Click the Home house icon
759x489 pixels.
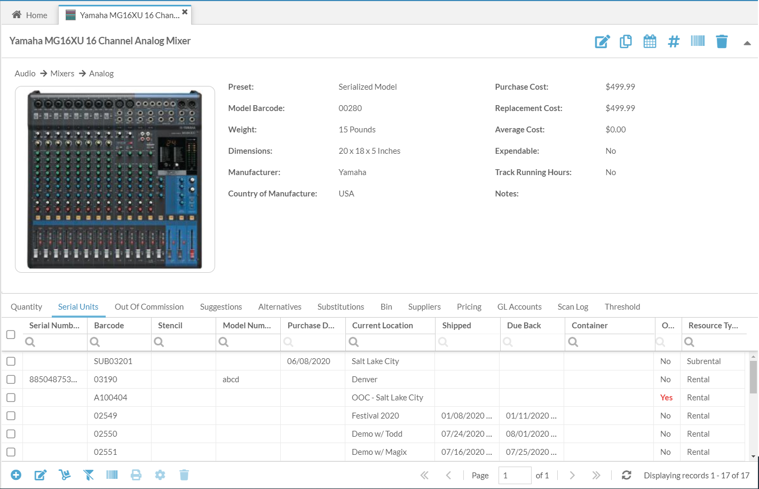click(x=17, y=15)
